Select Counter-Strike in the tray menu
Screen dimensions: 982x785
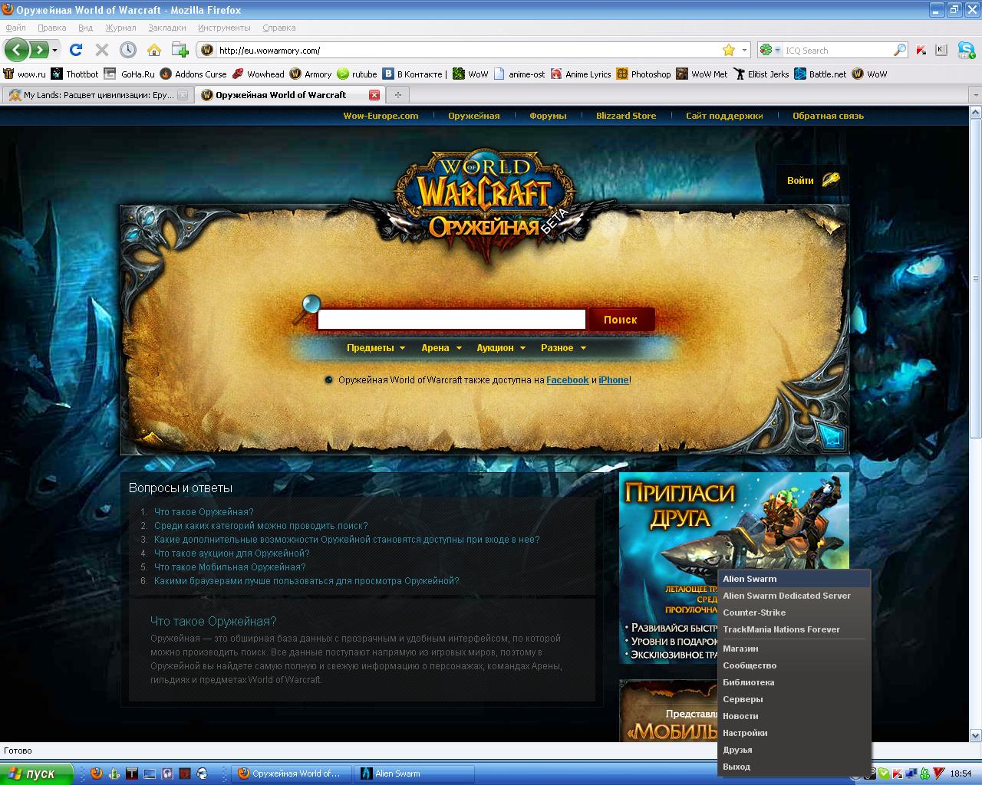pyautogui.click(x=795, y=613)
